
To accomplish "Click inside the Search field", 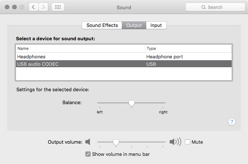I will click(215, 7).
